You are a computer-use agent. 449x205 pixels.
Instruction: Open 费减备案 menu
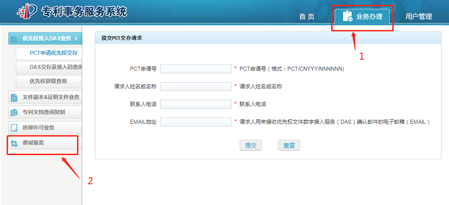click(x=46, y=143)
